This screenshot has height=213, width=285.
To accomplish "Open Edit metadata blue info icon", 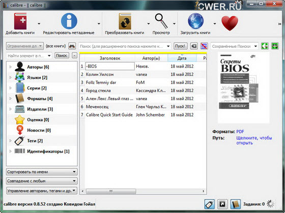I will (69, 21).
